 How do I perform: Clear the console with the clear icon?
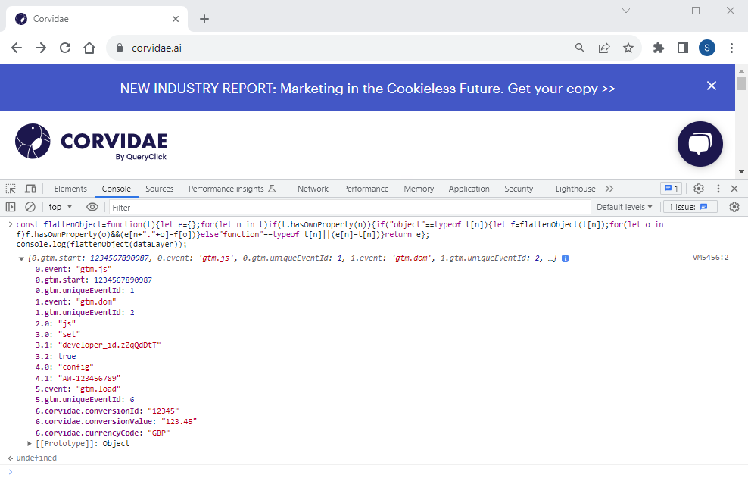tap(30, 207)
